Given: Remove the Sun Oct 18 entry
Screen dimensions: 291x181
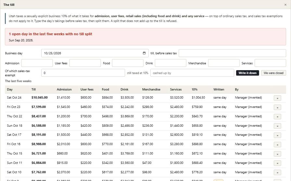Looking at the screenshot, I should pos(277,126).
